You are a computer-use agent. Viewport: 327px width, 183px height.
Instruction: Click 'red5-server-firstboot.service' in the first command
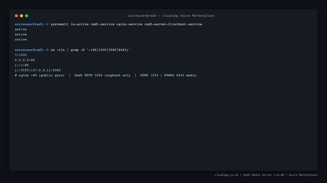(x=173, y=24)
